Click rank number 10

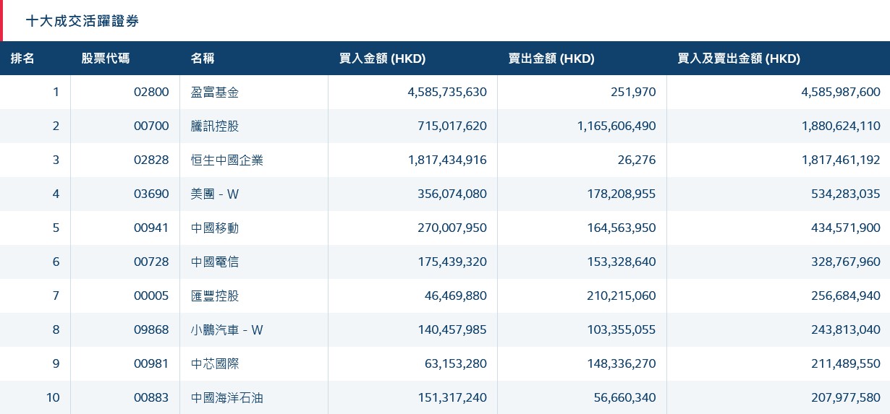tap(53, 397)
